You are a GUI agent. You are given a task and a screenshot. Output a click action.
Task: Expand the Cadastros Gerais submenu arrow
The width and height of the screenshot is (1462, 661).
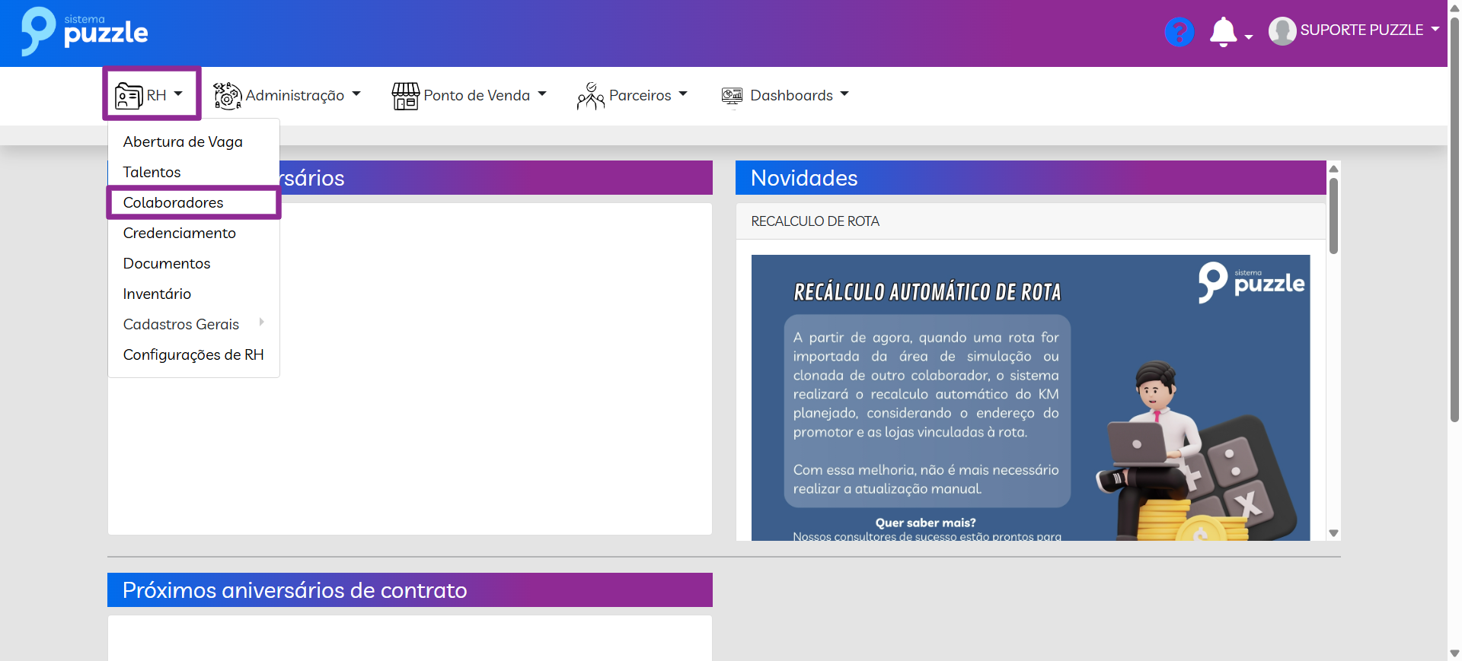tap(261, 323)
